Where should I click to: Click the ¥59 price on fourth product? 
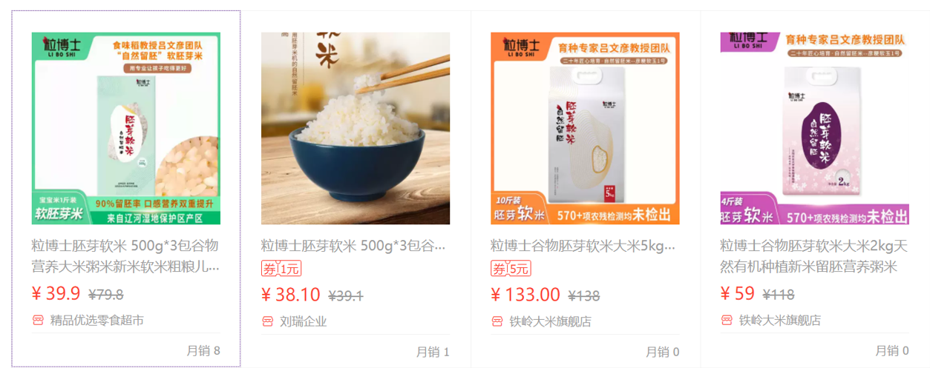pyautogui.click(x=738, y=294)
